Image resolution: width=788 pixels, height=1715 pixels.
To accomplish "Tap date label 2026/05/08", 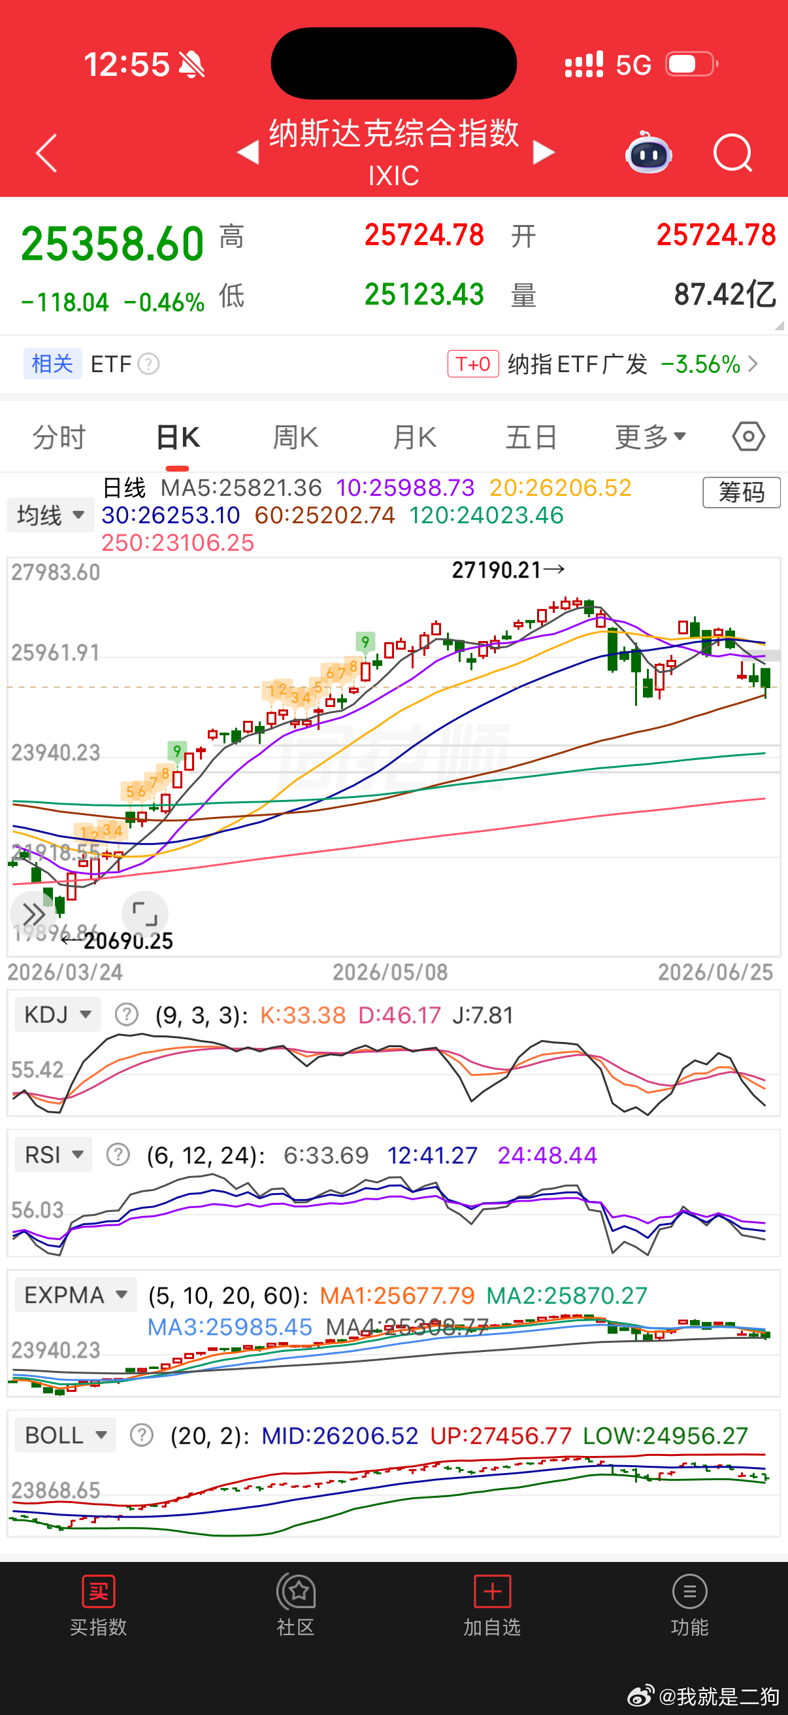I will 390,972.
